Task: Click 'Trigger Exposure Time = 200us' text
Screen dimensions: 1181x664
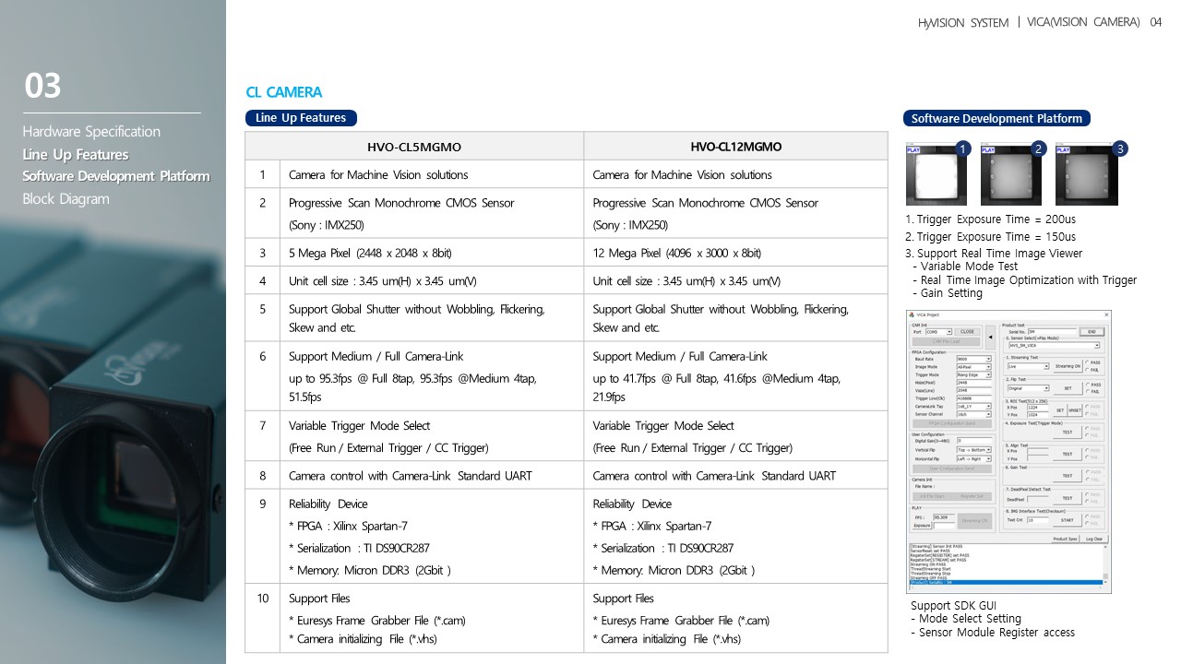Action: [996, 219]
